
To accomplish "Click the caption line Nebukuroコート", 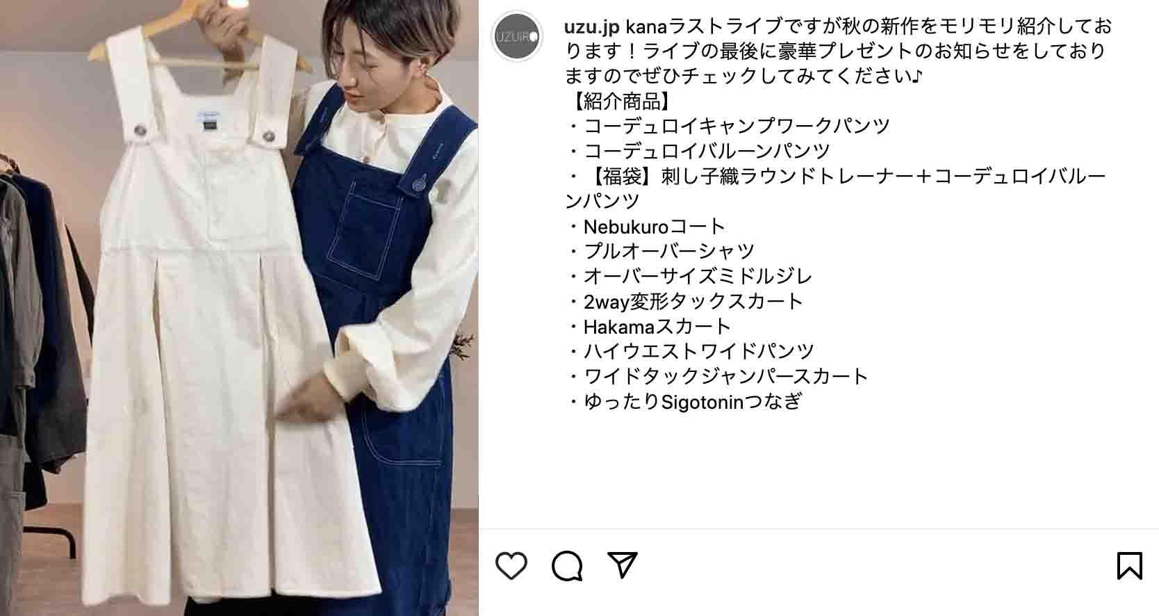I will (655, 226).
